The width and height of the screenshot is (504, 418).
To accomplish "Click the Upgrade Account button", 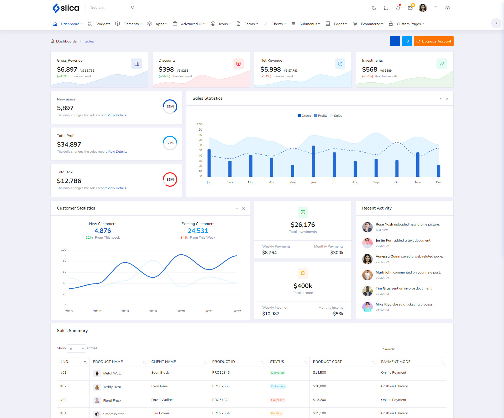I will [434, 41].
